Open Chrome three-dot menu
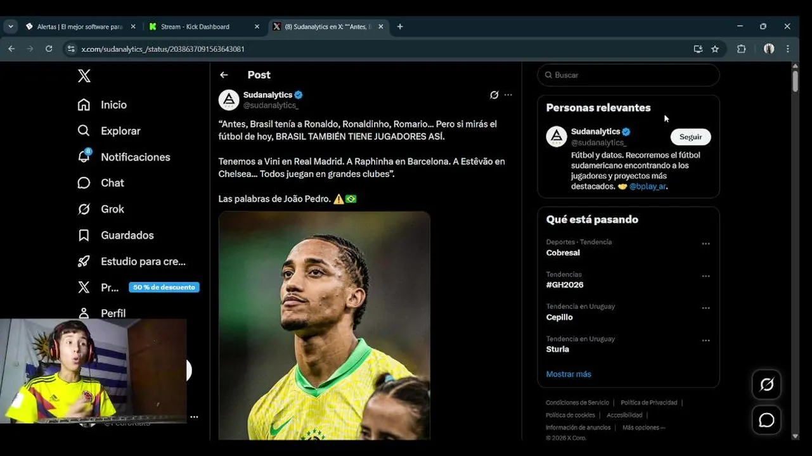 tap(788, 49)
